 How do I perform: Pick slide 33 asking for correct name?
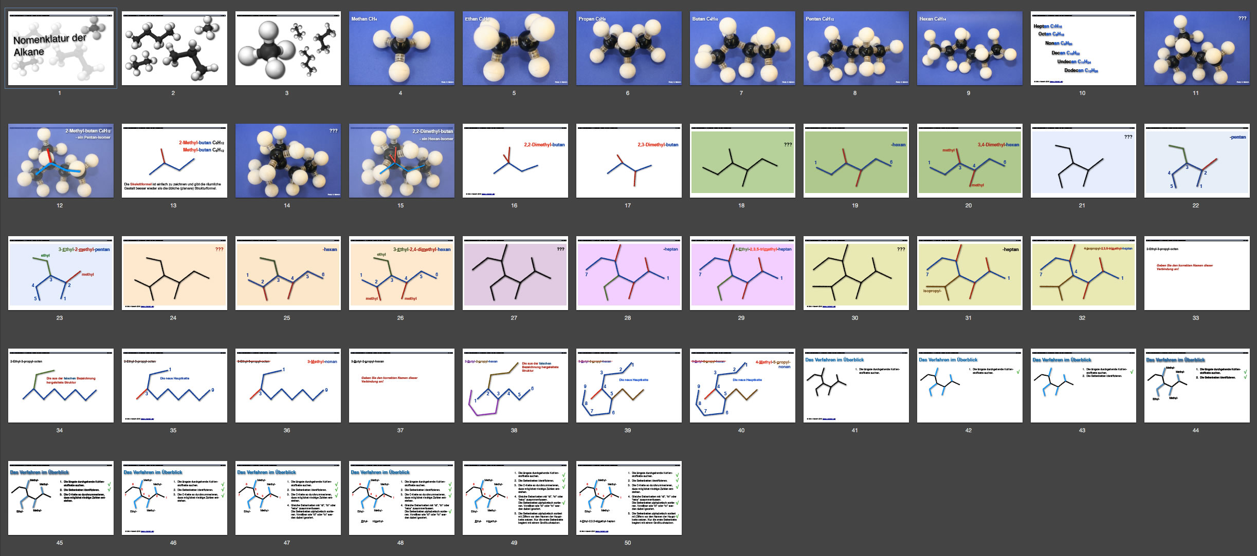pos(1196,273)
